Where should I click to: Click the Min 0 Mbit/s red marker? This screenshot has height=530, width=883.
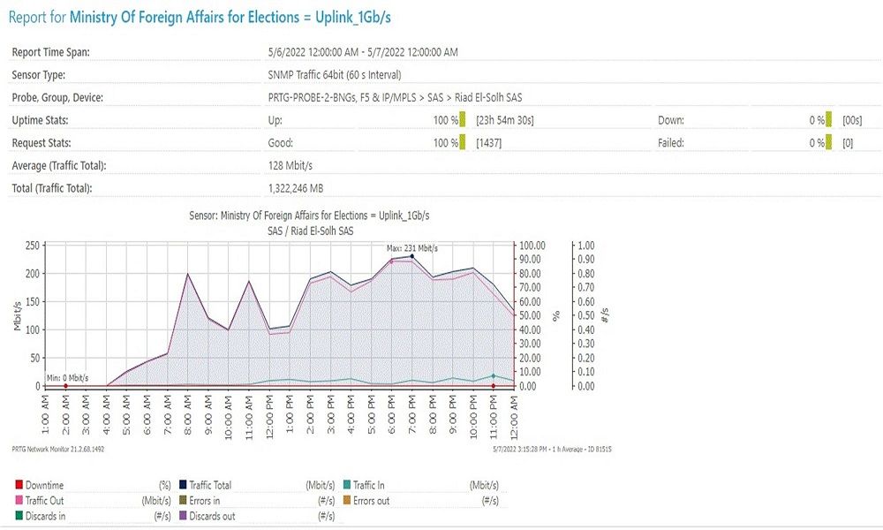(65, 386)
